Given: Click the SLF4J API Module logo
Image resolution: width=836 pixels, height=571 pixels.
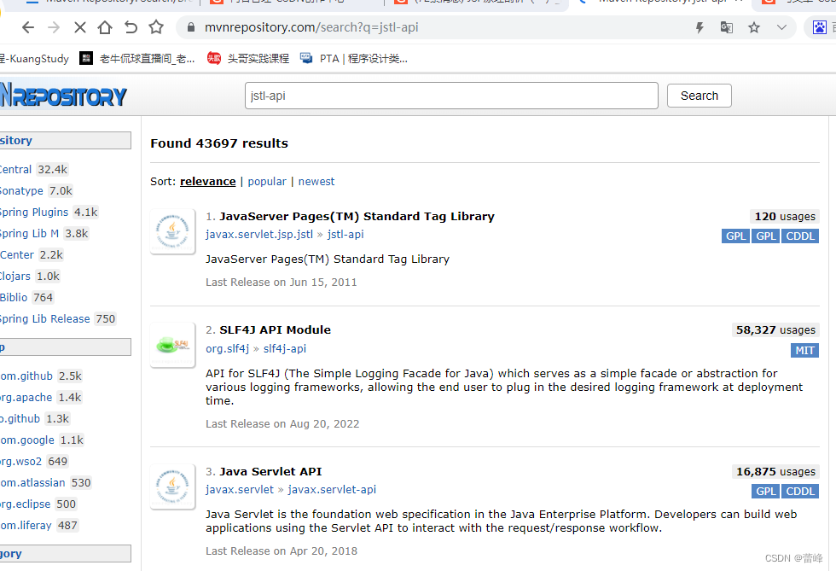Looking at the screenshot, I should click(172, 345).
